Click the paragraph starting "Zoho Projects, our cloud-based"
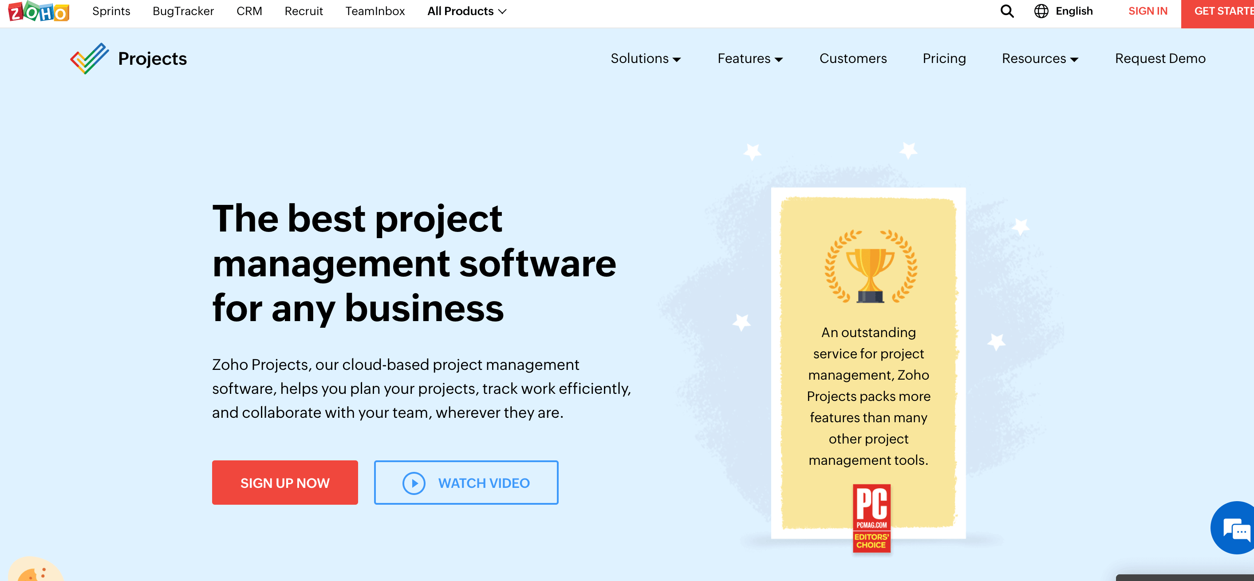Viewport: 1254px width, 581px height. (x=422, y=389)
